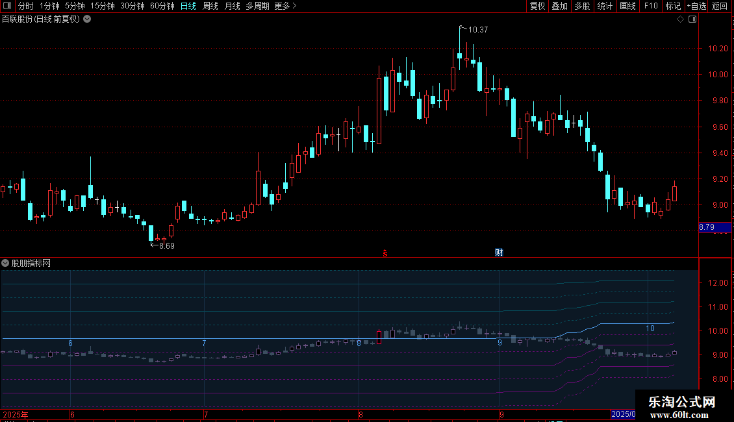This screenshot has height=422, width=734.
Task: Expand dropdown next to 百联股份 title
Action: pyautogui.click(x=87, y=19)
